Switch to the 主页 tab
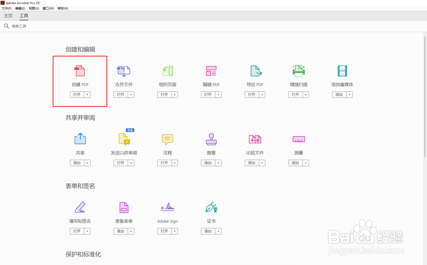The height and width of the screenshot is (265, 427). coord(8,16)
